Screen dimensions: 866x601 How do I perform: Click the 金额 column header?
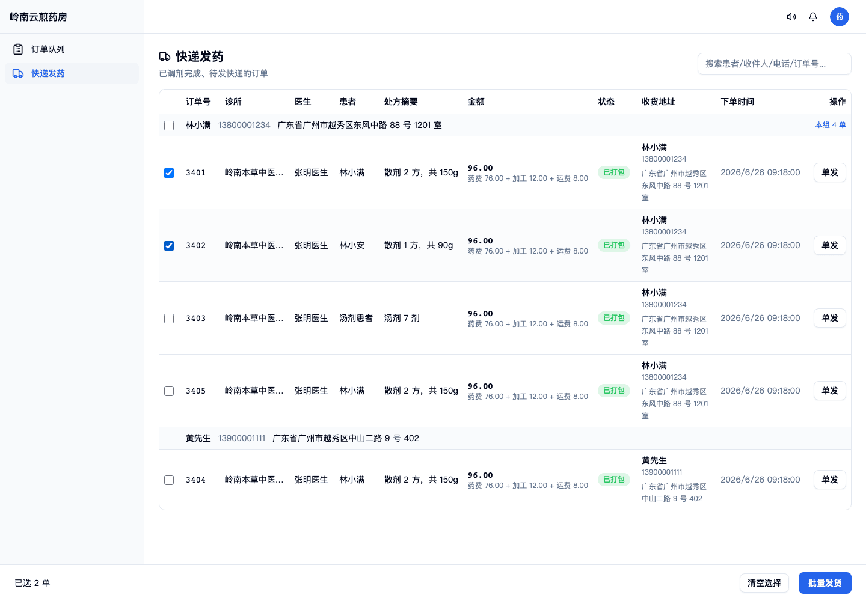tap(476, 102)
